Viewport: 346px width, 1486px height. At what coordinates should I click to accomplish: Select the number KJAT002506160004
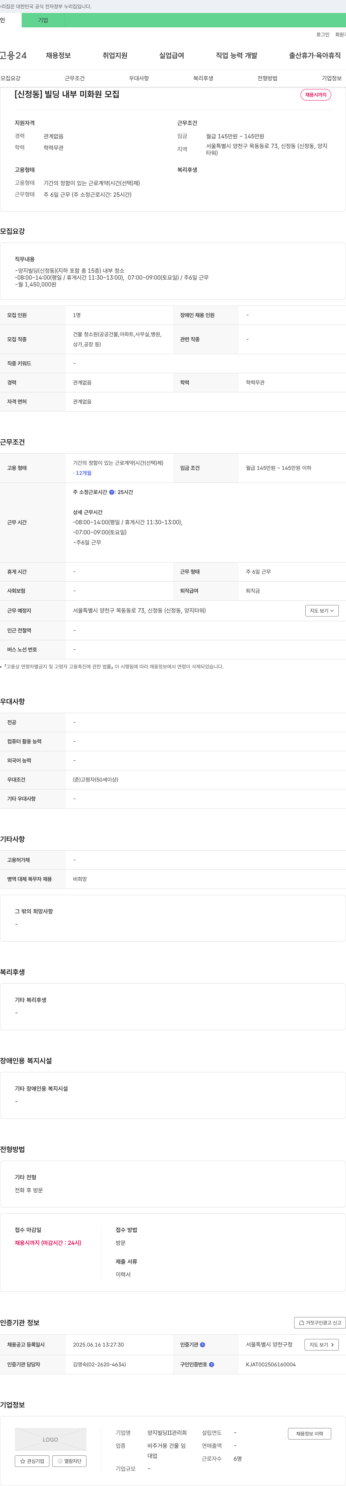pos(270,1364)
